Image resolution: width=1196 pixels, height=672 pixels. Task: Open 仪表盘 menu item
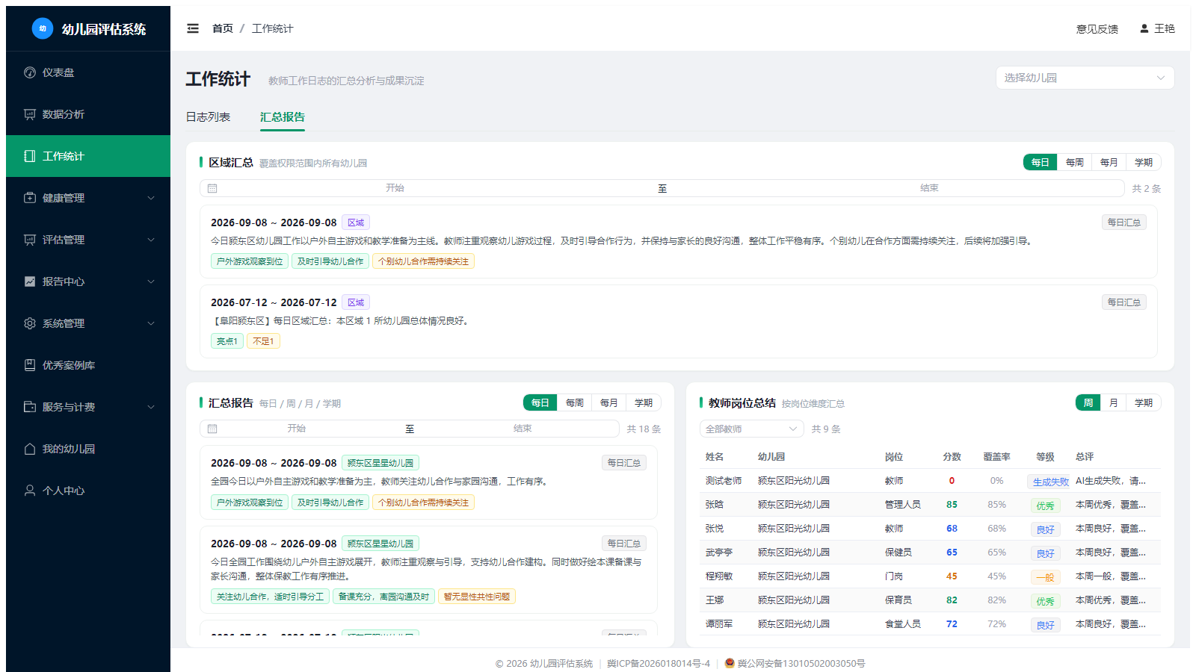click(88, 72)
